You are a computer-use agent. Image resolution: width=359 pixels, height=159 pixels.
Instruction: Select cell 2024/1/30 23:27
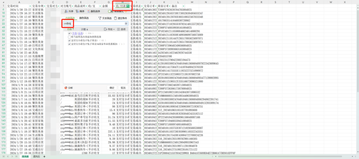pyautogui.click(x=19, y=10)
